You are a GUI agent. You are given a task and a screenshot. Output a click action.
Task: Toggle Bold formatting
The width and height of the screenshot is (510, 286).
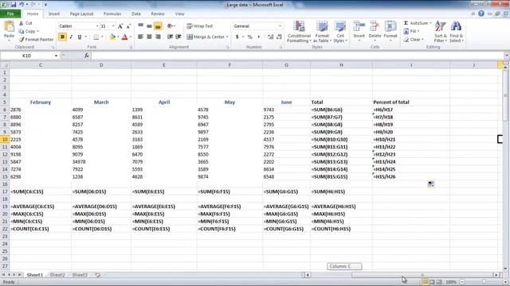click(62, 37)
